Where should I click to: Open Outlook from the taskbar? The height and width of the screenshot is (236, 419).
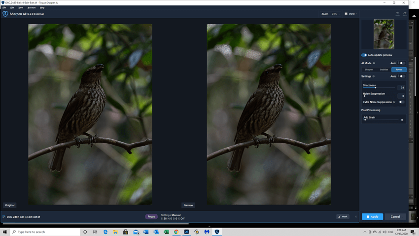[x=156, y=232]
